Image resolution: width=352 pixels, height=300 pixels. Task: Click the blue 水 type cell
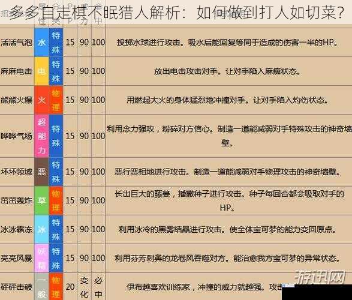point(41,42)
